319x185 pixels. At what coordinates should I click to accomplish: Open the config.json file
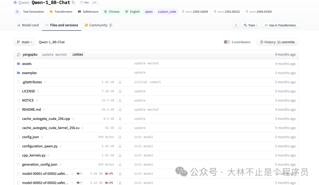tap(30, 137)
